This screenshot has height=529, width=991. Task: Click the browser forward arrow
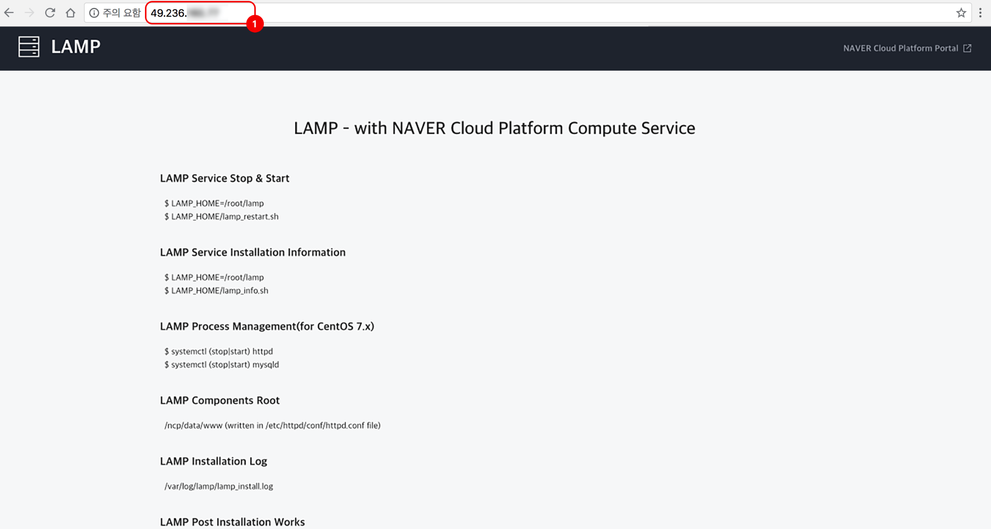click(x=29, y=13)
